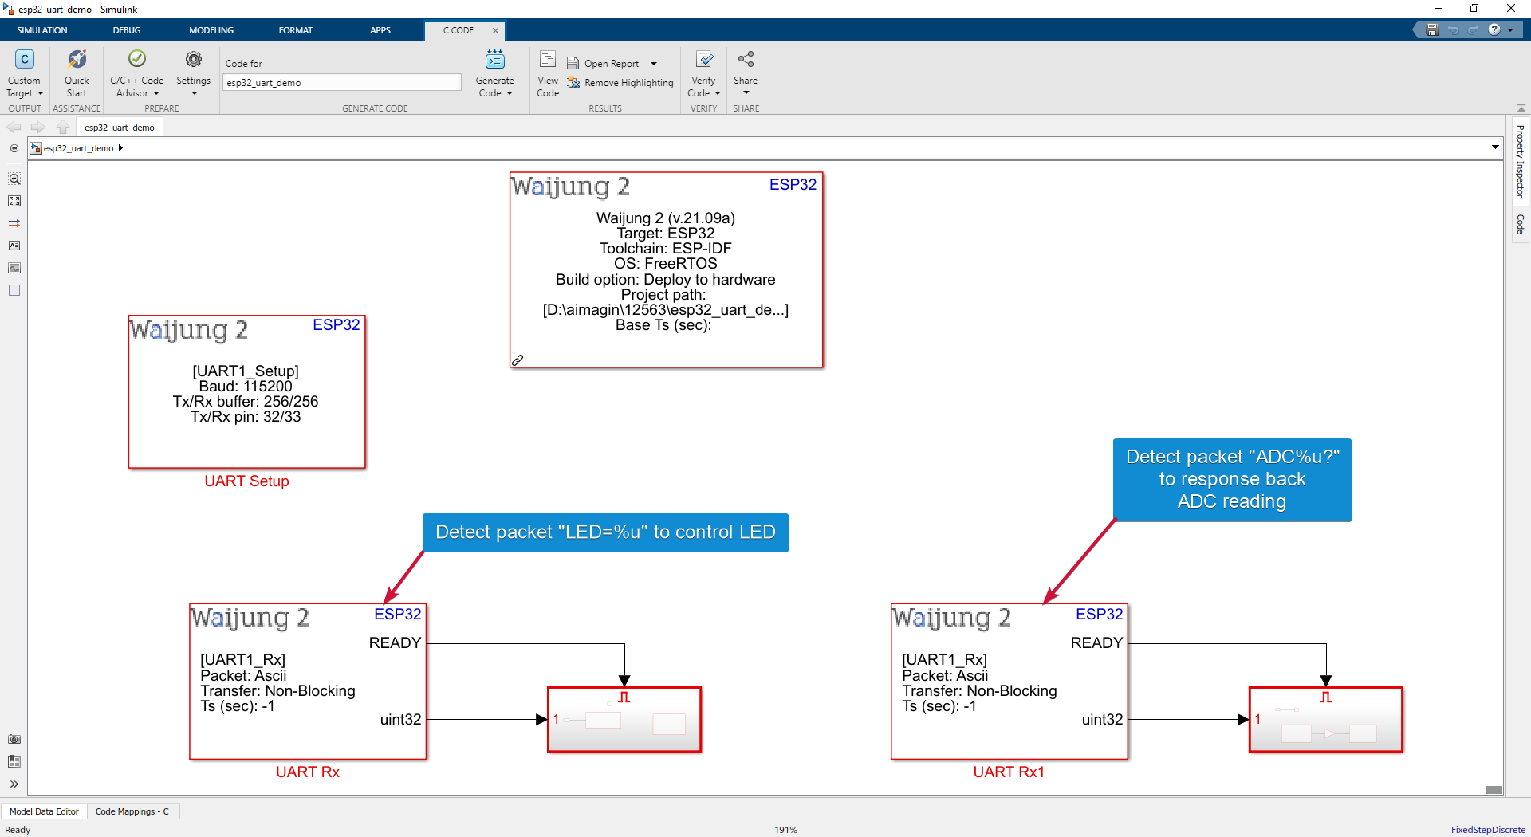1531x837 pixels.
Task: Switch to the SIMULATION tab
Action: [x=42, y=30]
